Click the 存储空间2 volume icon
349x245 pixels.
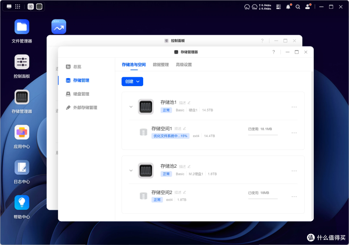[x=143, y=196]
